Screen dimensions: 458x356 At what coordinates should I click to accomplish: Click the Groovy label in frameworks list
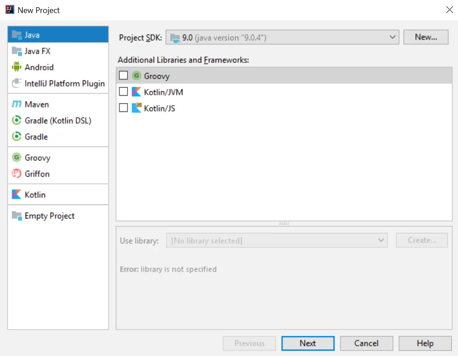(157, 76)
